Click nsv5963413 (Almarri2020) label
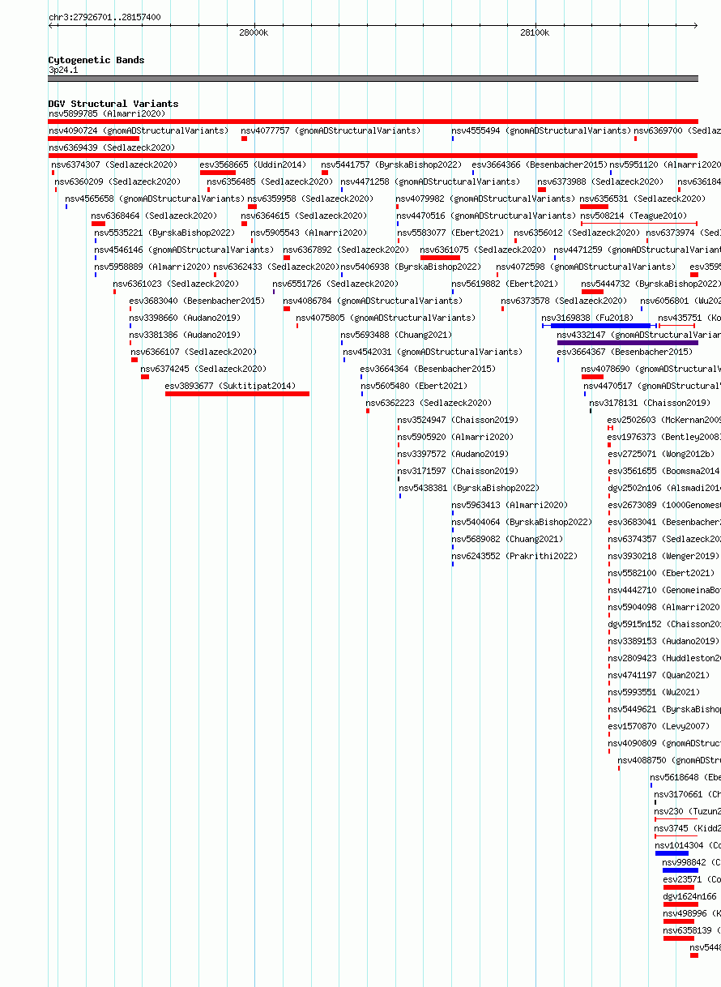 (510, 505)
